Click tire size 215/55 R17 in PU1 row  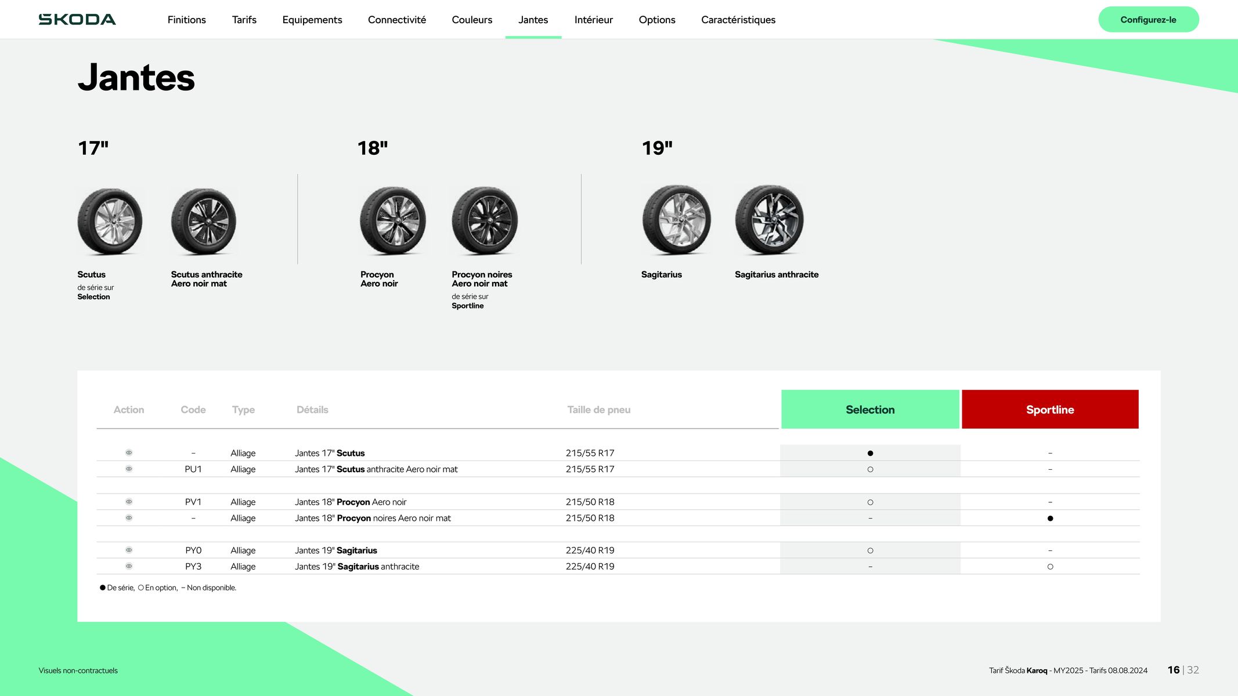590,469
